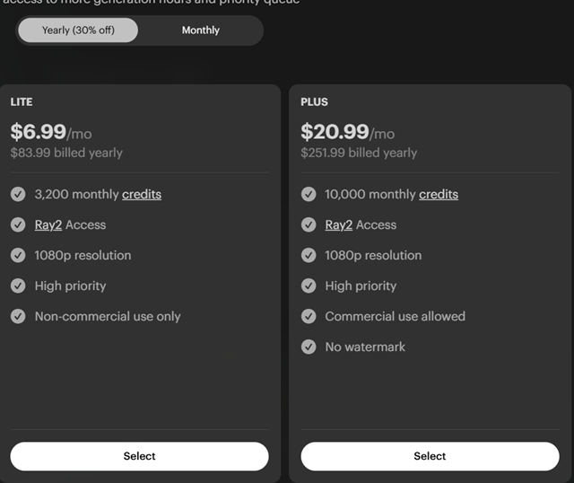Open credits link in Lite plan
The image size is (574, 483).
142,194
